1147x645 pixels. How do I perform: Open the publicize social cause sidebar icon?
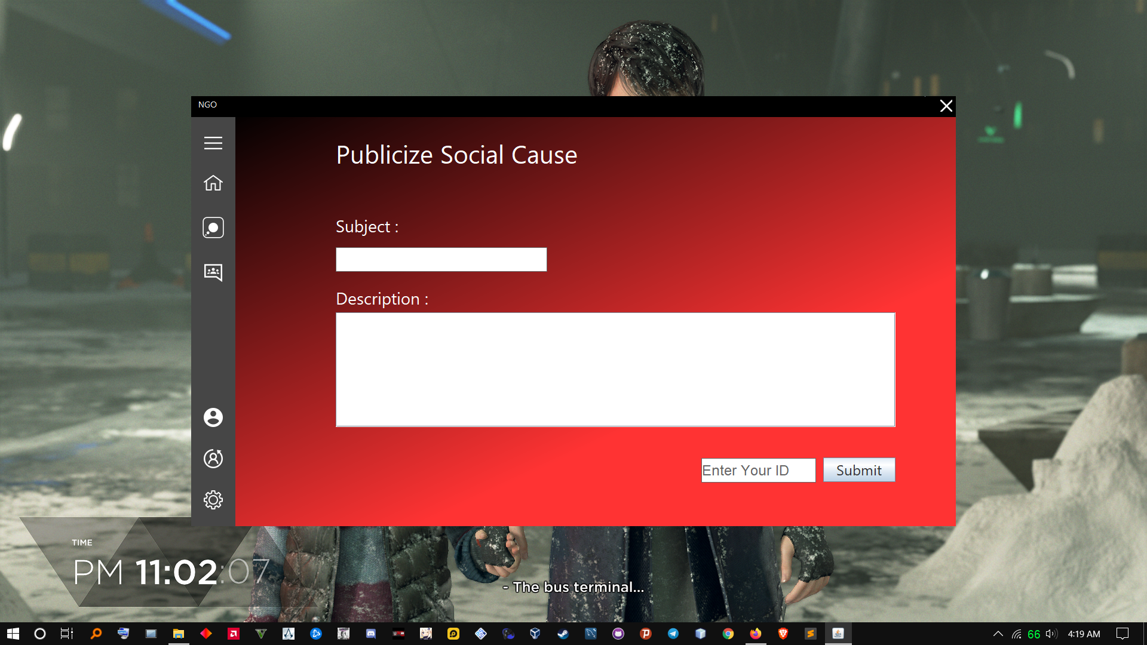click(x=213, y=228)
